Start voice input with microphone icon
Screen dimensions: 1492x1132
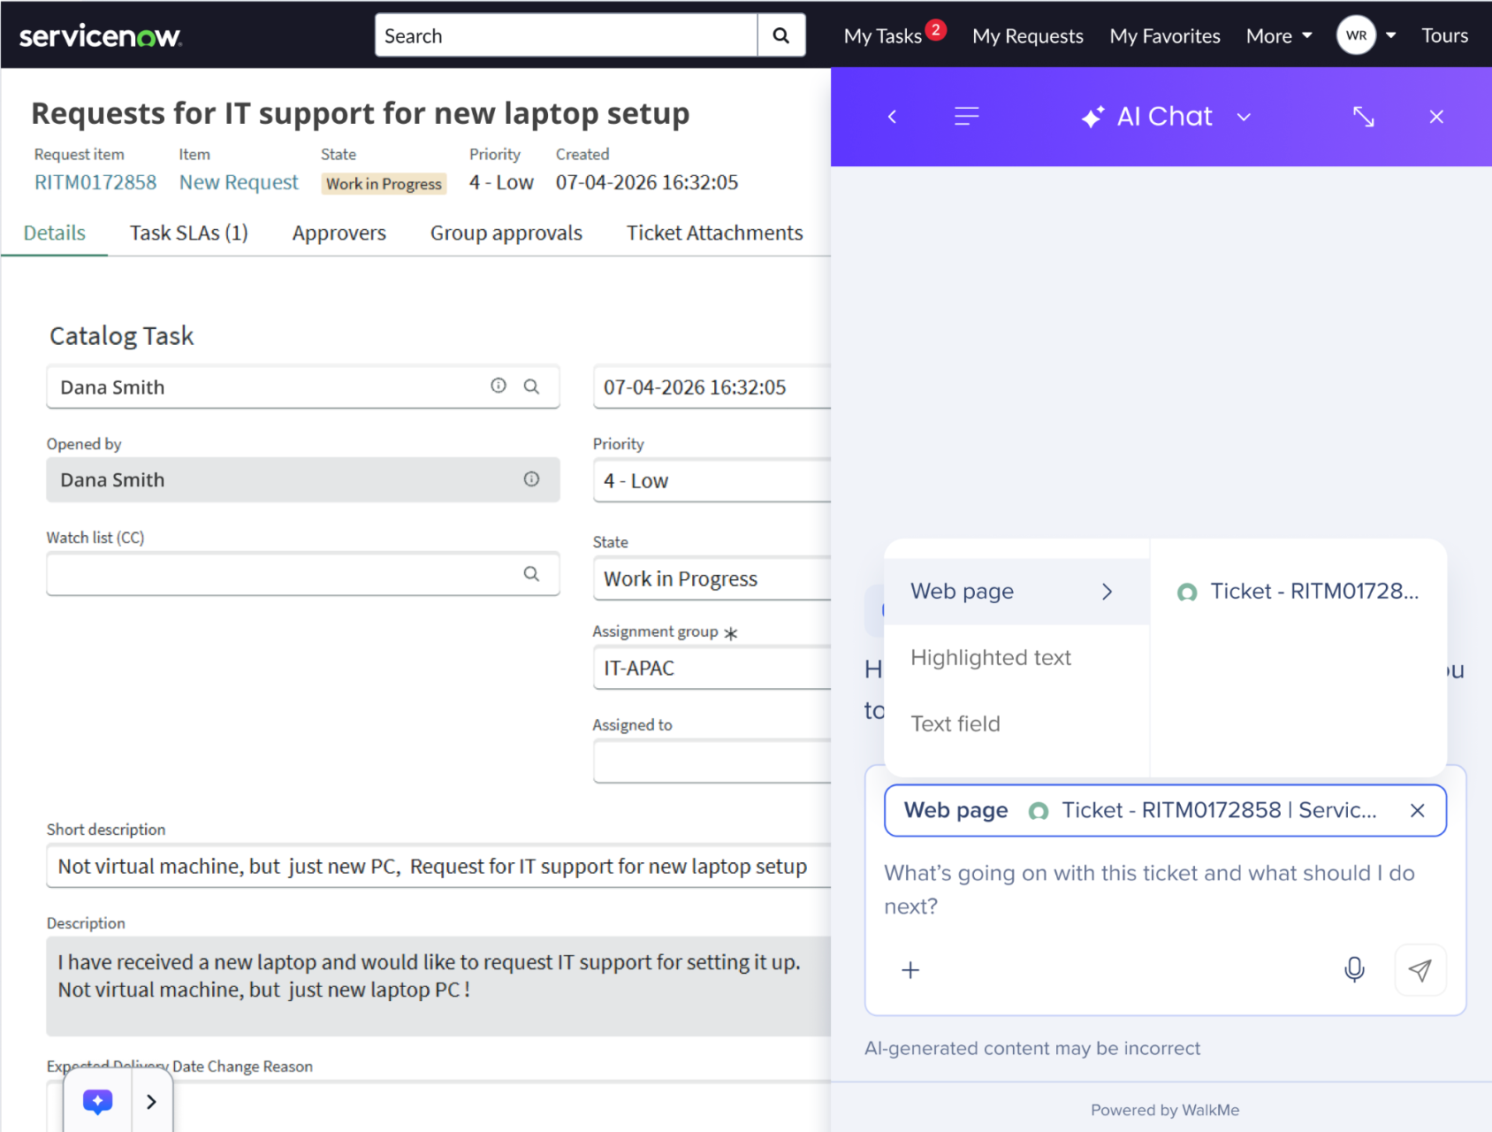click(1354, 970)
